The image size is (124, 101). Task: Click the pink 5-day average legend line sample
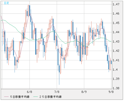(6, 97)
